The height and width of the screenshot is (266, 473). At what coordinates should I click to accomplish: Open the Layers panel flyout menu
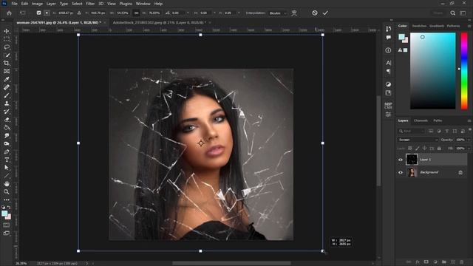pyautogui.click(x=469, y=120)
